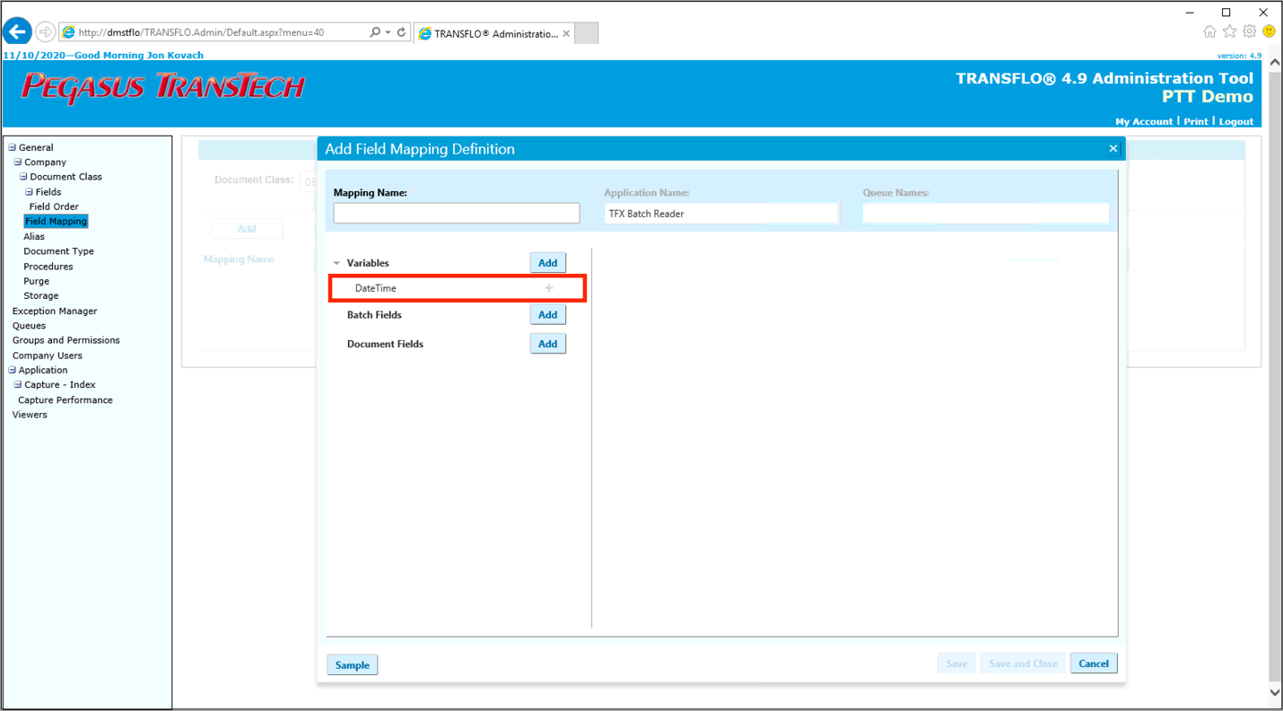Click the Document Fields section label

click(x=385, y=344)
